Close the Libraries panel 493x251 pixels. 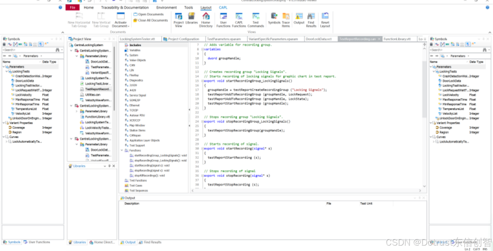pyautogui.click(x=114, y=166)
